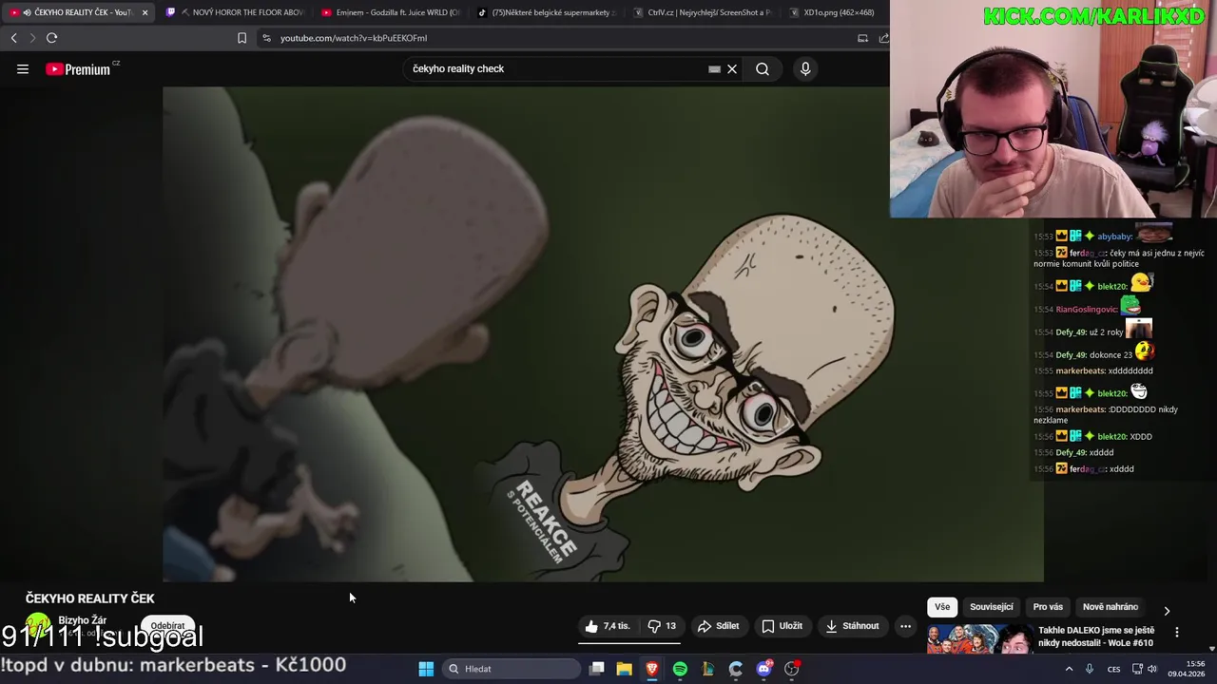This screenshot has width=1217, height=684.
Task: Subscribe with the Odebírat button
Action: (168, 626)
